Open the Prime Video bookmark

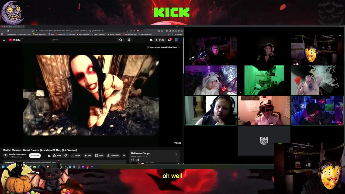click(x=71, y=34)
